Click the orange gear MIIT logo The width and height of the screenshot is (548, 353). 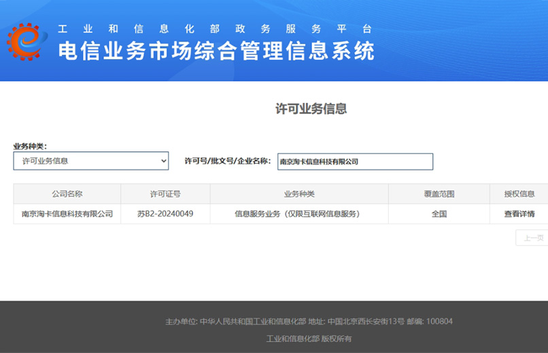27,41
